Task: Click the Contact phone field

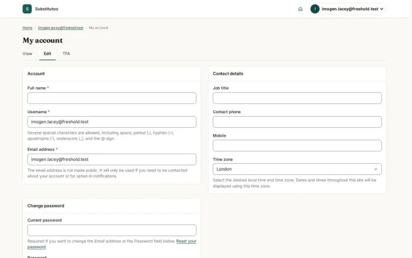Action: tap(297, 122)
